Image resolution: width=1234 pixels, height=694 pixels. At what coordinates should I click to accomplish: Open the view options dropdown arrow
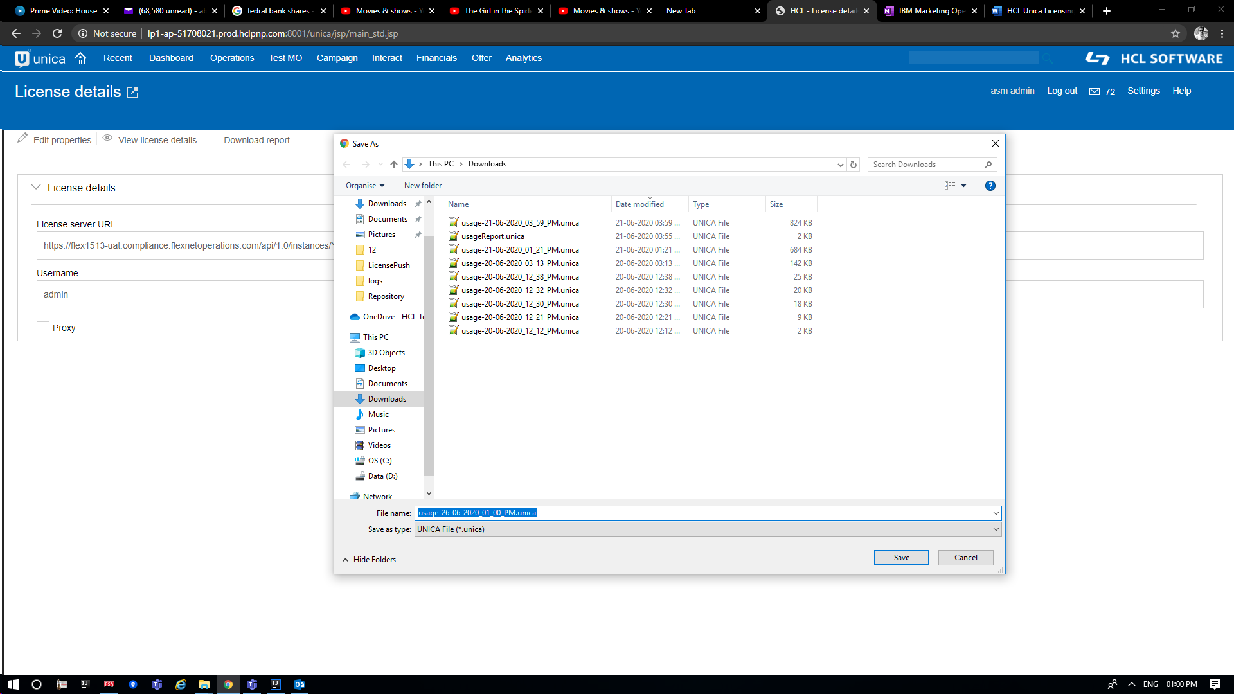(963, 186)
